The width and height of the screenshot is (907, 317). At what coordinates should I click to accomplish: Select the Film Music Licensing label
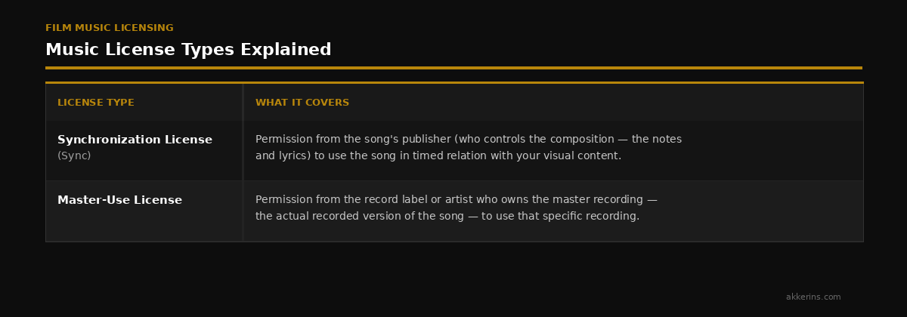point(110,28)
